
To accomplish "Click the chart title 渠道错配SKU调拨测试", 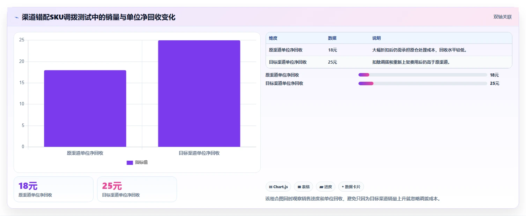I will [98, 17].
